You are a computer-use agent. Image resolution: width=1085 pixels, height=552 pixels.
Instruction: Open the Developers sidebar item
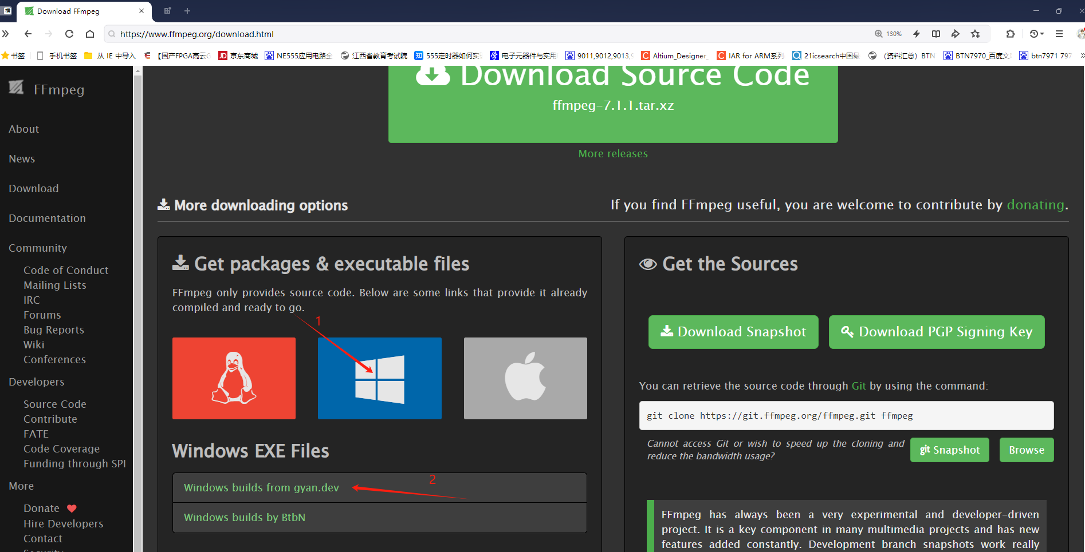coord(37,382)
